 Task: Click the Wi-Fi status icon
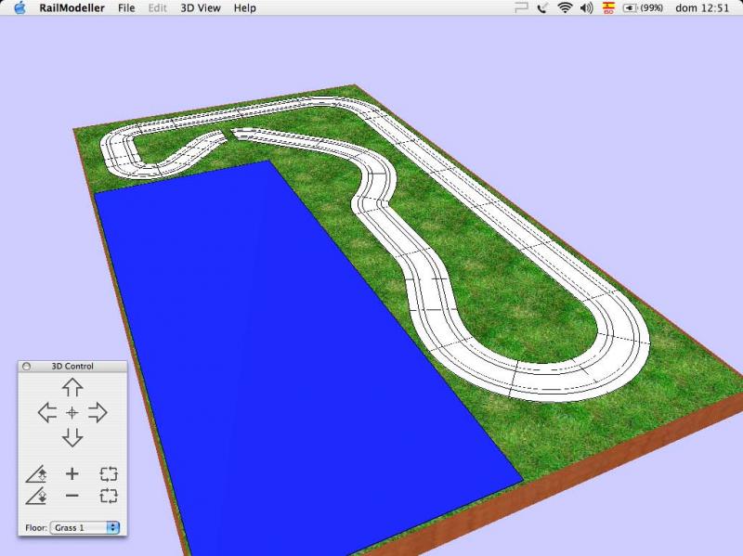[x=565, y=7]
